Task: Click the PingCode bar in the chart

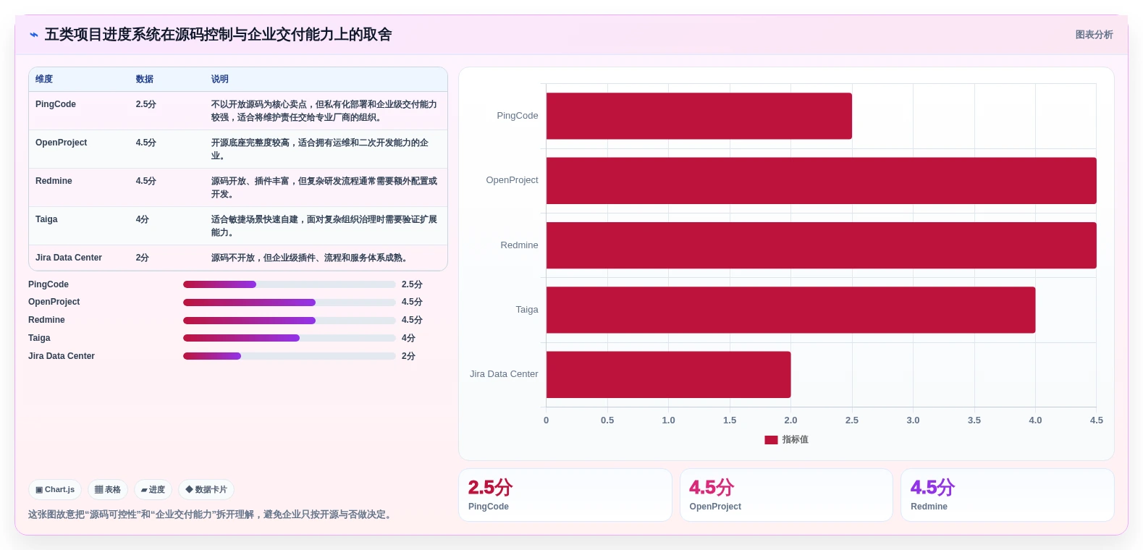Action: click(x=699, y=116)
